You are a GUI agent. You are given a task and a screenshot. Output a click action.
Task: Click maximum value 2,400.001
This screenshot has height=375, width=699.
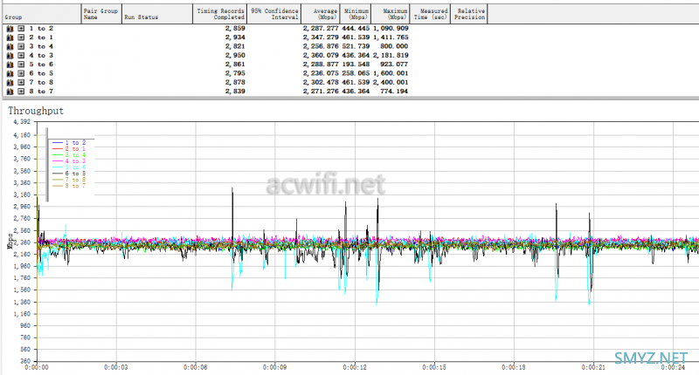[x=391, y=82]
